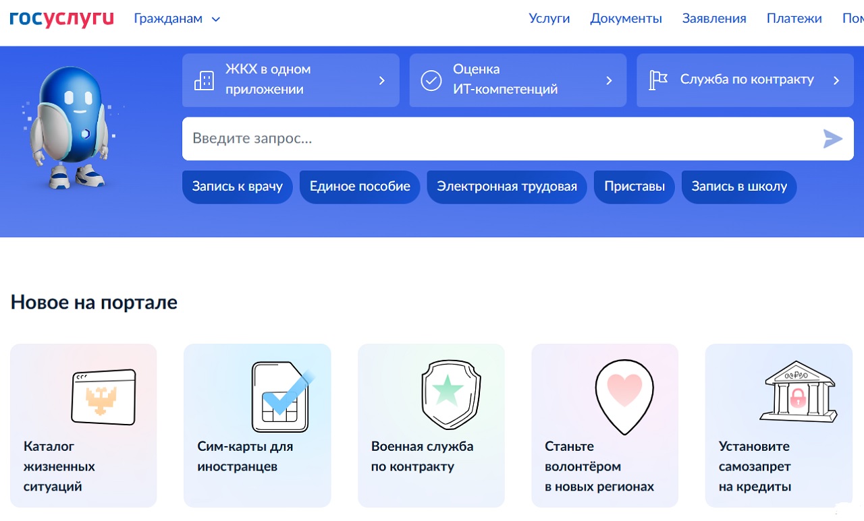Image resolution: width=864 pixels, height=521 pixels.
Task: Open Сим-карты для иностранцев card title
Action: [x=245, y=456]
